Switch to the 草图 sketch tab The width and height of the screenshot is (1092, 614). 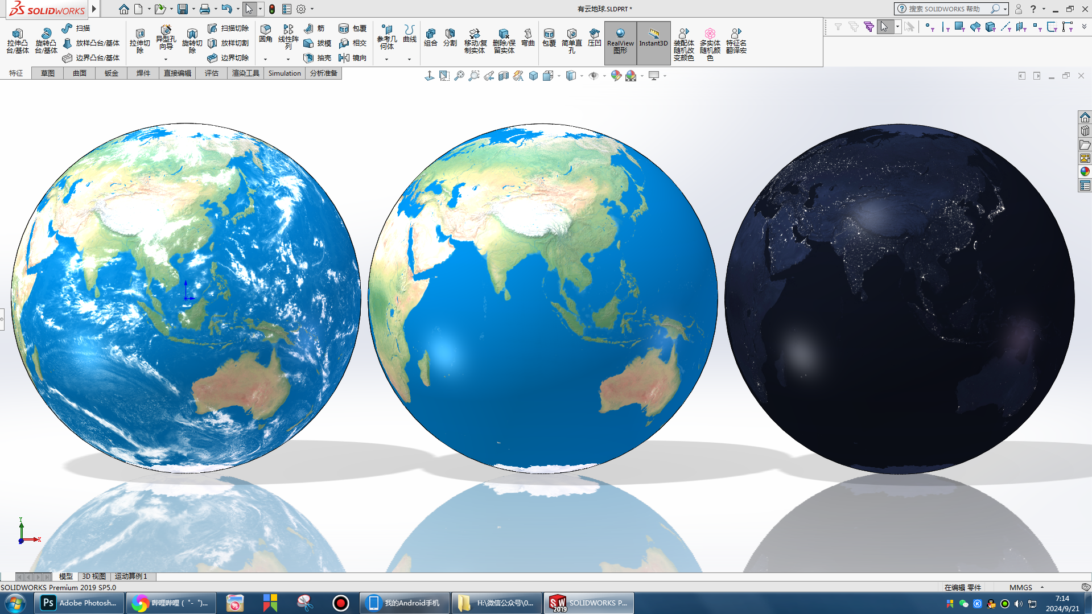click(x=48, y=73)
